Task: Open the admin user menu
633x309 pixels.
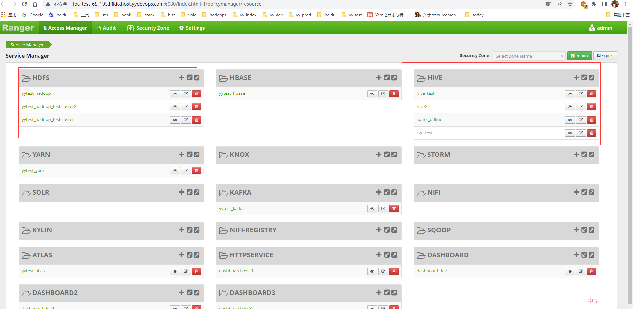Action: (x=600, y=28)
